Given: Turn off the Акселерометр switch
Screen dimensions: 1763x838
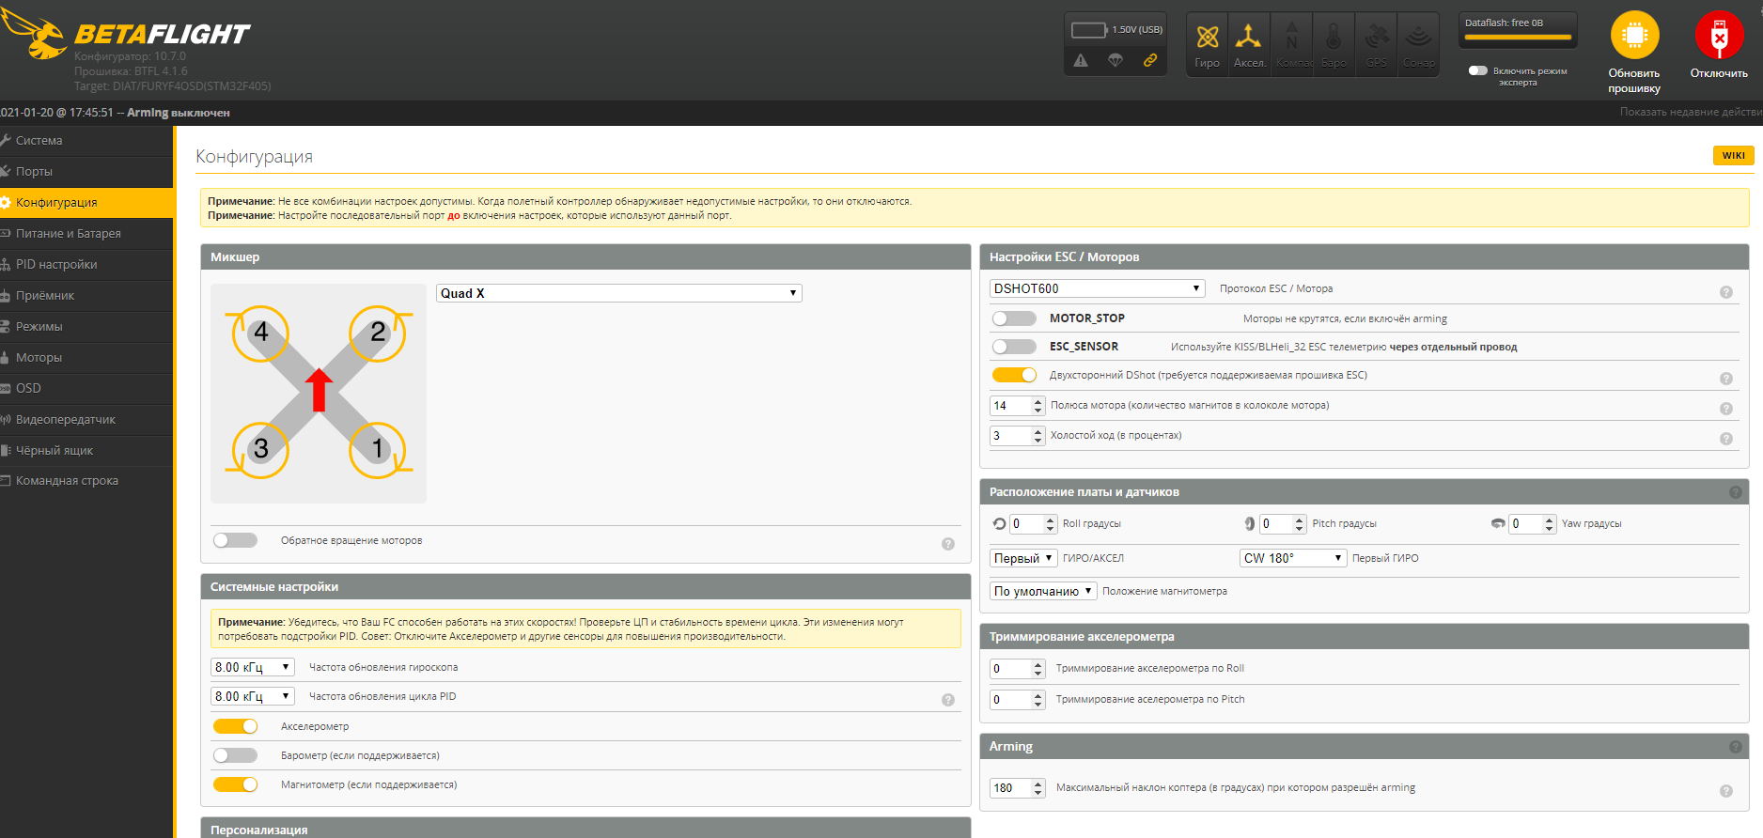Looking at the screenshot, I should tap(235, 726).
